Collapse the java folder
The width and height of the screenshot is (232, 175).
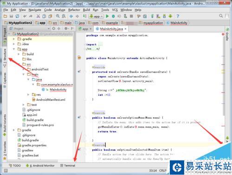coord(28,79)
